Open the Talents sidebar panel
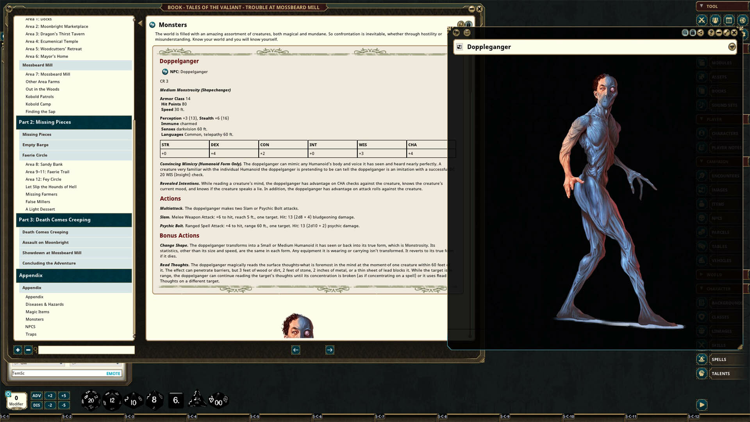 pyautogui.click(x=721, y=373)
